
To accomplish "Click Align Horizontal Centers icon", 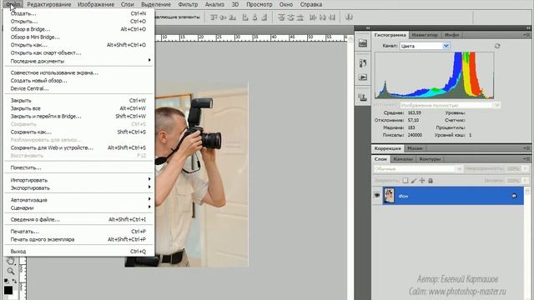I will (254, 17).
